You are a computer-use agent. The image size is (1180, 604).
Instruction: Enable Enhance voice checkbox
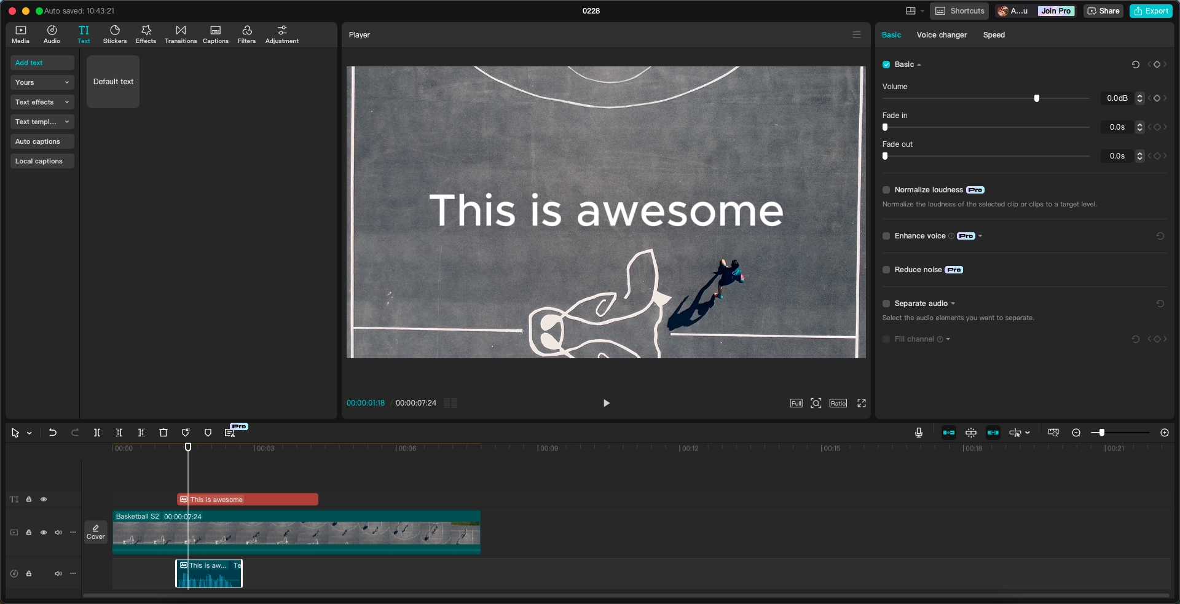point(886,236)
